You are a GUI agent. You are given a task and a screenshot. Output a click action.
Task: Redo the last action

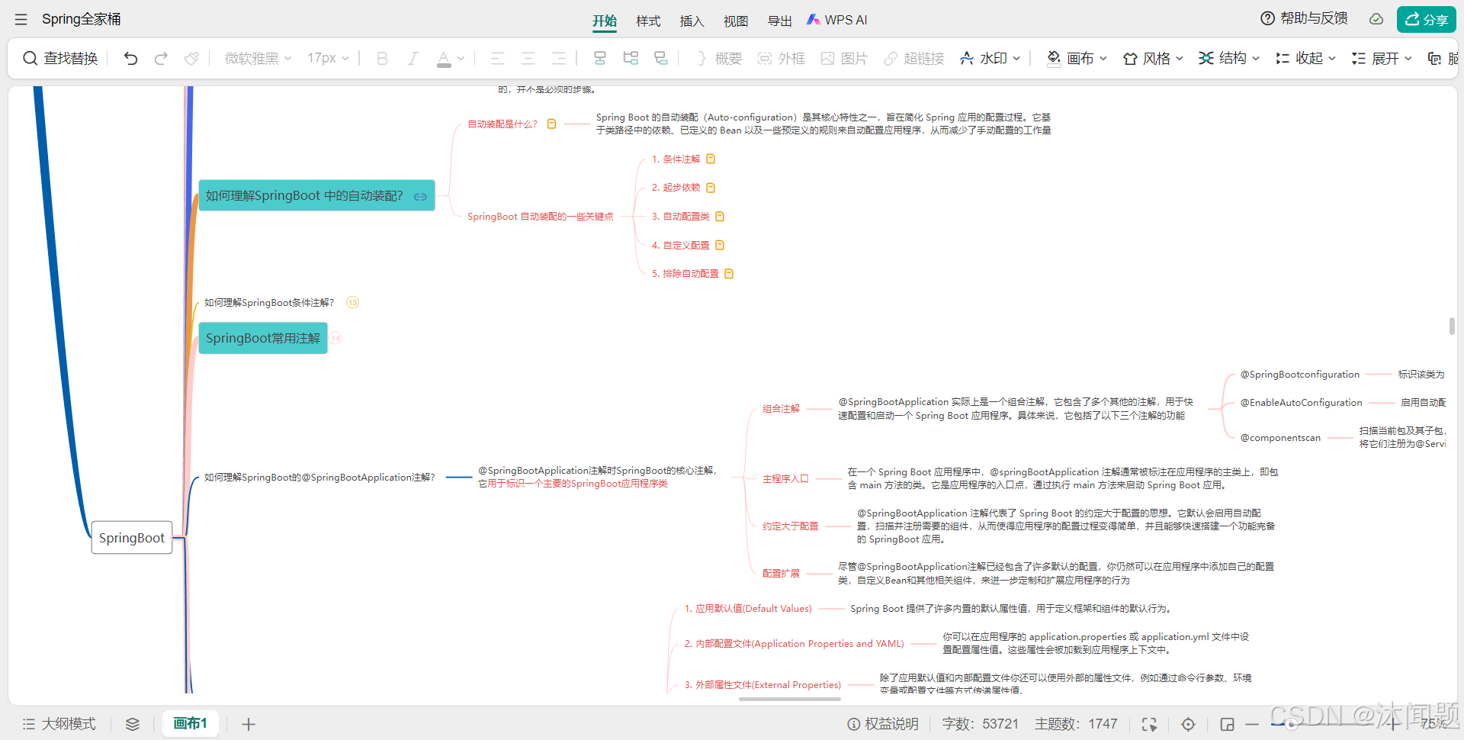click(x=161, y=58)
